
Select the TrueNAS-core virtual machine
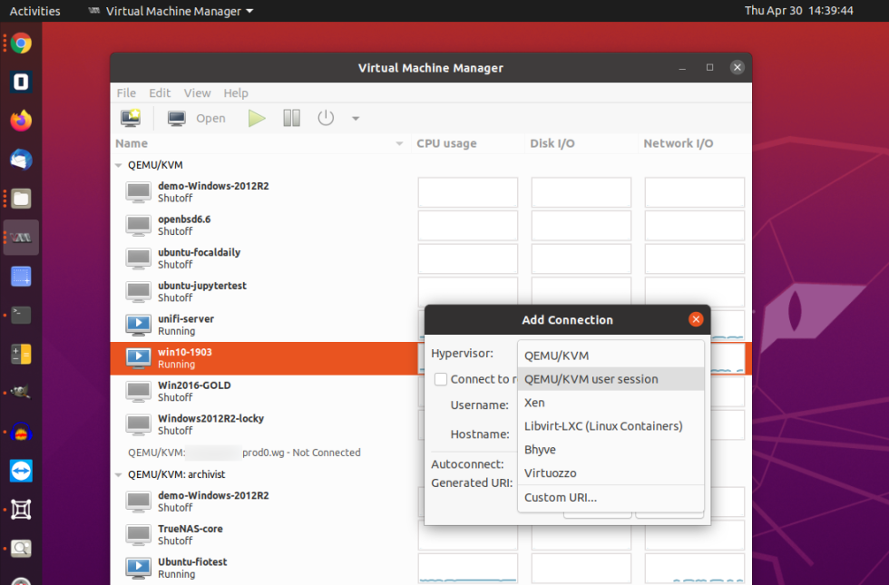pos(190,528)
